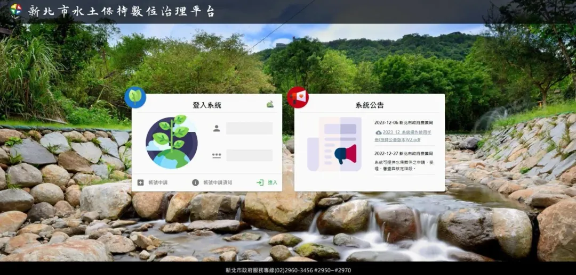Screen dimensions: 576x275
Task: Click the 系統公告 card heading
Action: [x=370, y=105]
